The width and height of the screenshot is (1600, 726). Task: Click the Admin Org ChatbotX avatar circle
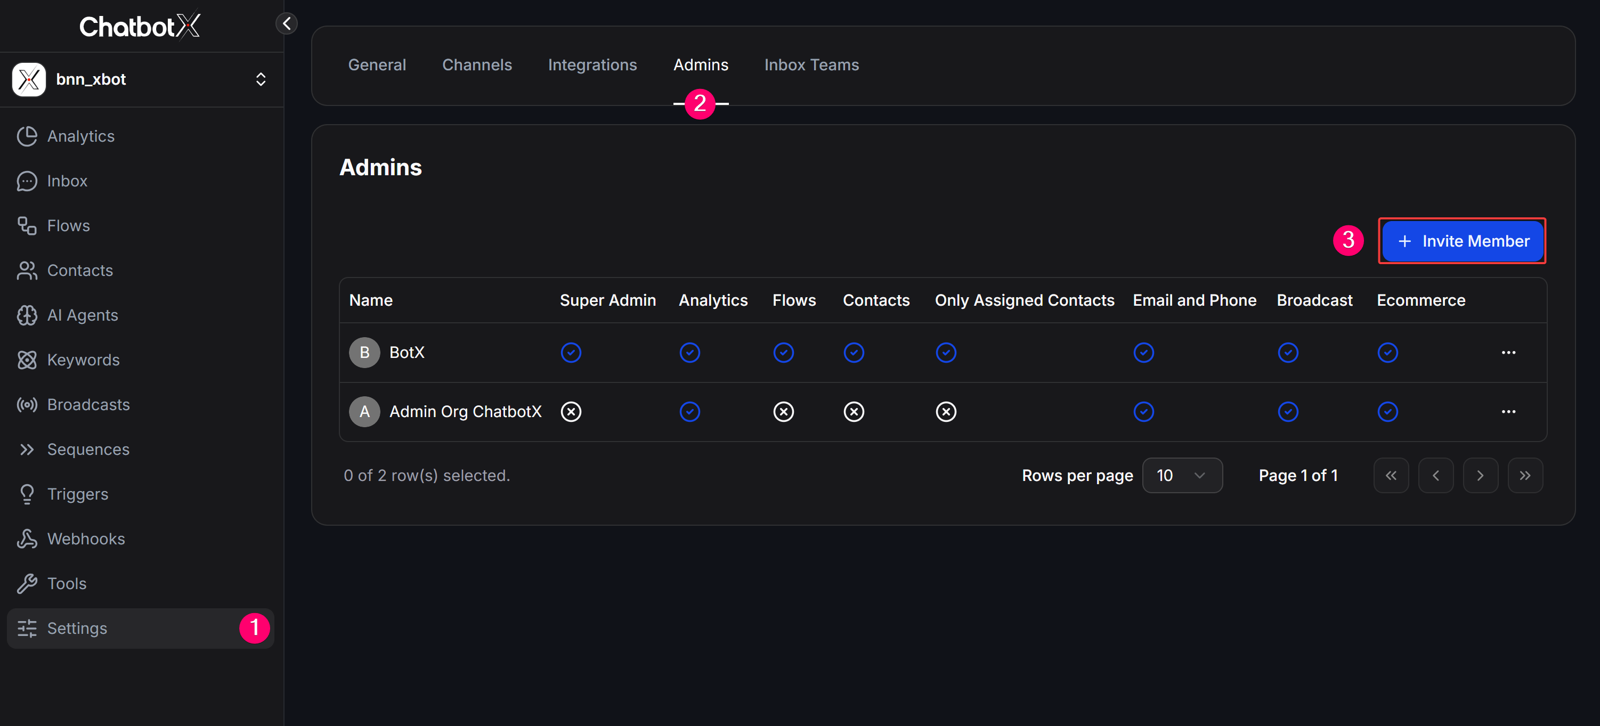pos(364,412)
